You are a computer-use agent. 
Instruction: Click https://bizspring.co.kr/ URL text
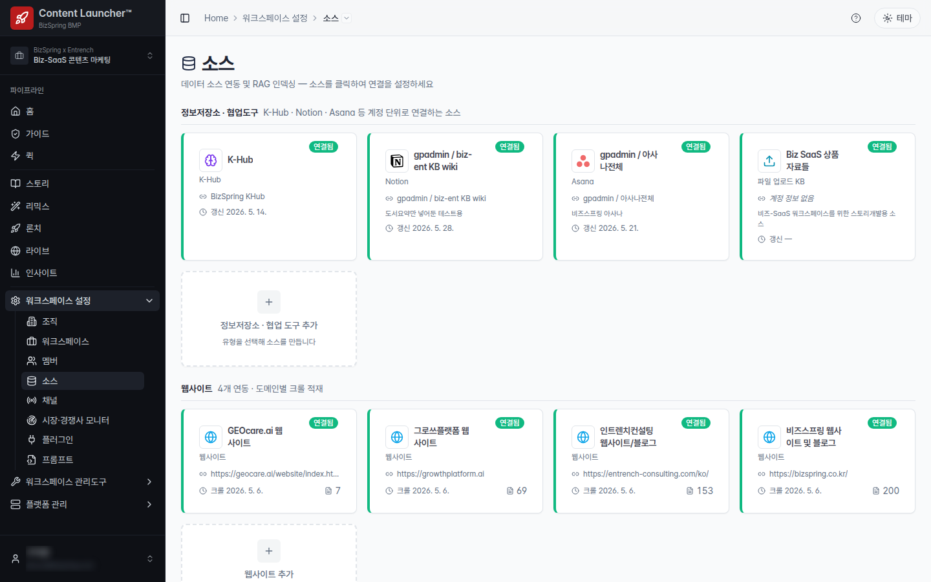(x=808, y=474)
